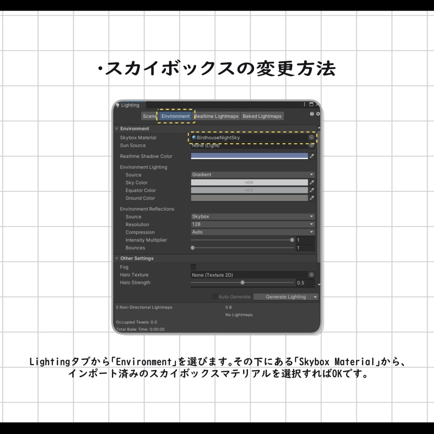Click the Lighting window help icon

pyautogui.click(x=311, y=114)
